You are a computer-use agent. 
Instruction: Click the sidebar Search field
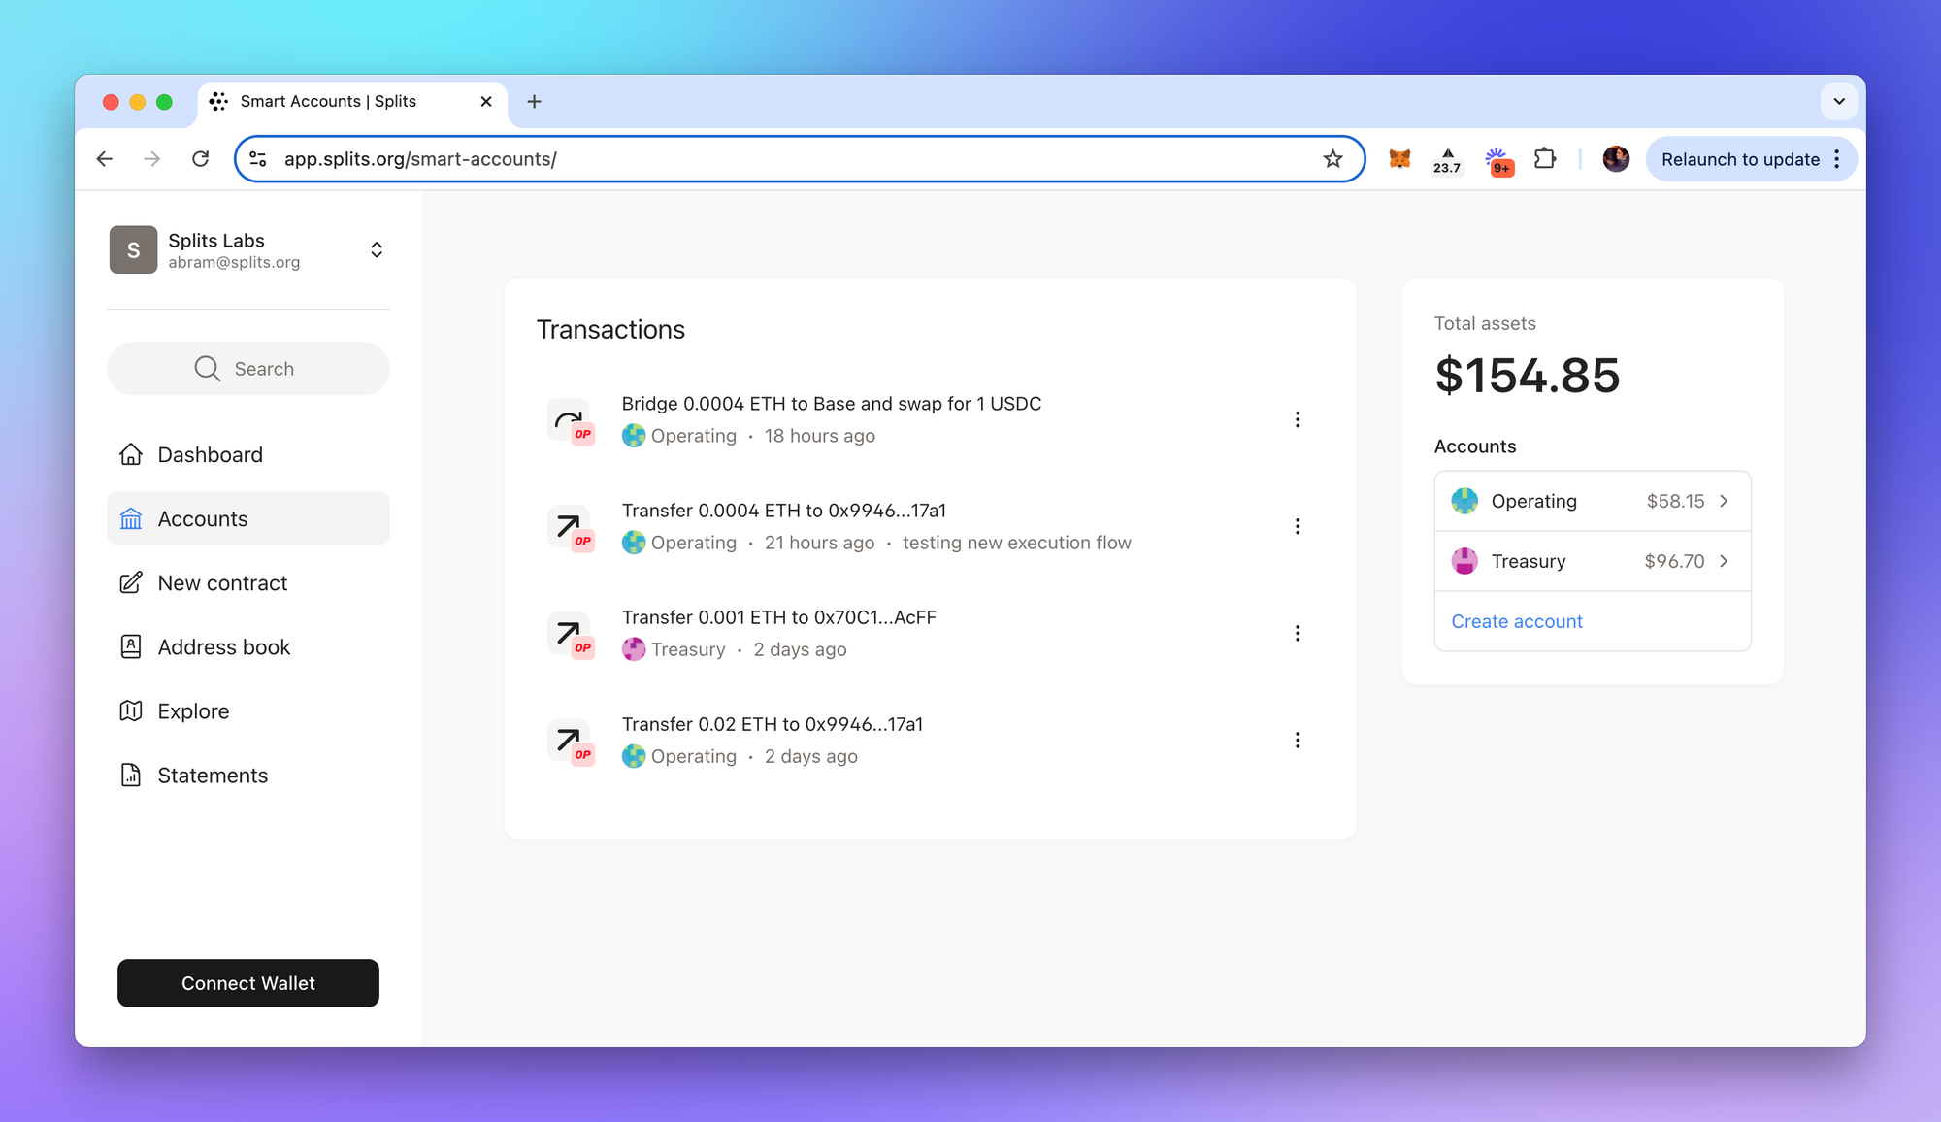click(248, 369)
